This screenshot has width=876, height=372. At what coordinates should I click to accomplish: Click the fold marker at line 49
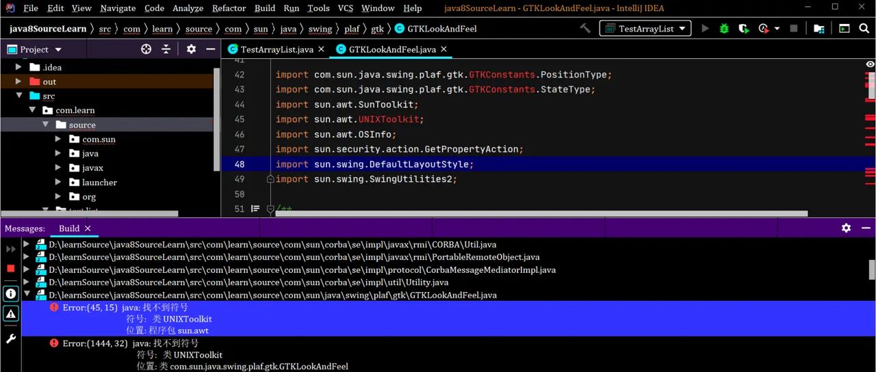tap(270, 179)
